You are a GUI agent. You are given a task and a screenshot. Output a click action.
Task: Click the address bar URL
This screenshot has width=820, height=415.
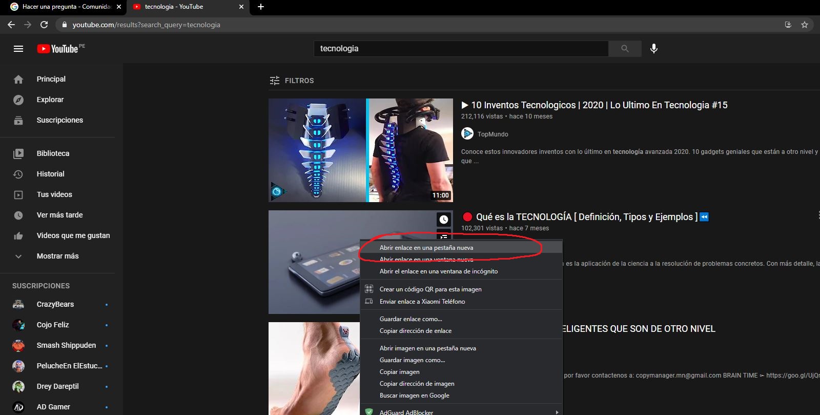coord(146,25)
